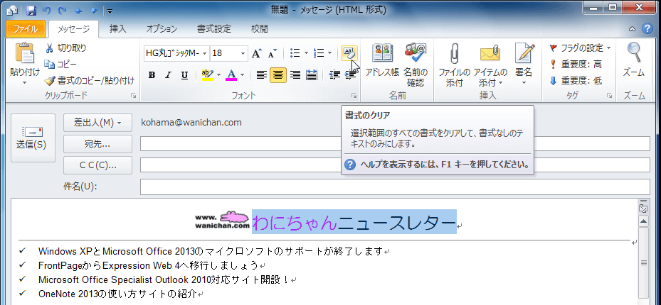The image size is (661, 305).
Task: Activate 書式のコピー/貼り付け format painter
Action: pyautogui.click(x=90, y=80)
